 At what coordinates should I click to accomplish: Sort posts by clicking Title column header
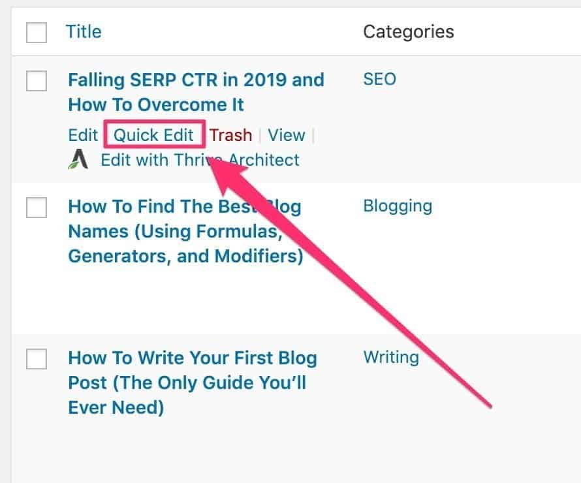[84, 31]
